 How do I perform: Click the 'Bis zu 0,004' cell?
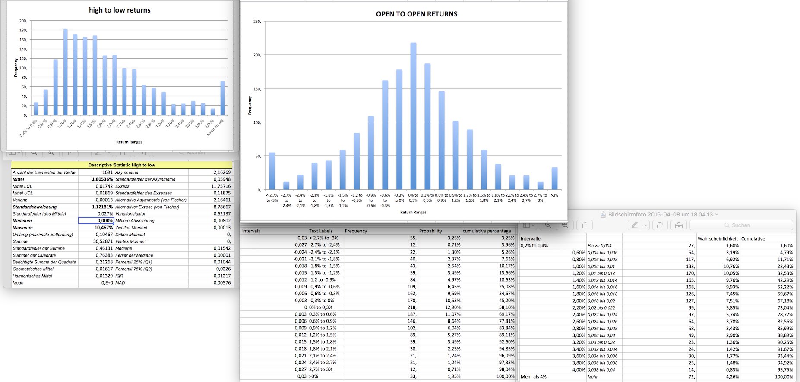(600, 246)
